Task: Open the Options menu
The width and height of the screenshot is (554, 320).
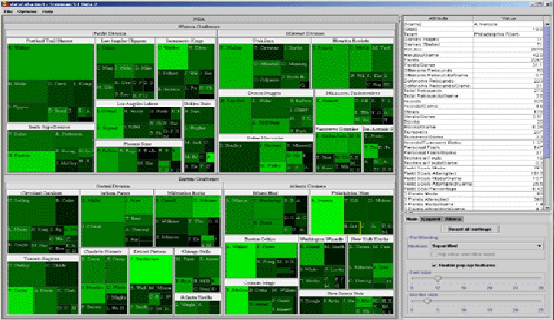Action: (x=27, y=11)
